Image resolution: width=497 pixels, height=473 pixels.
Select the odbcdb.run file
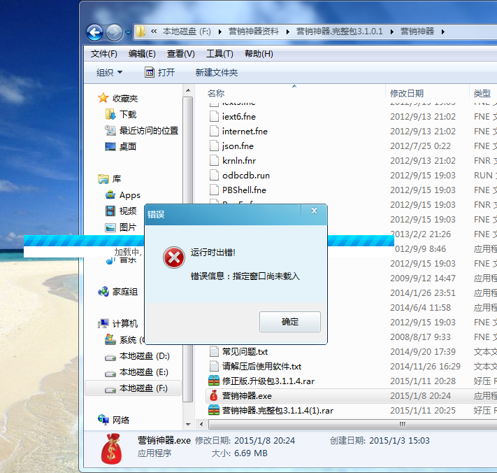[245, 175]
